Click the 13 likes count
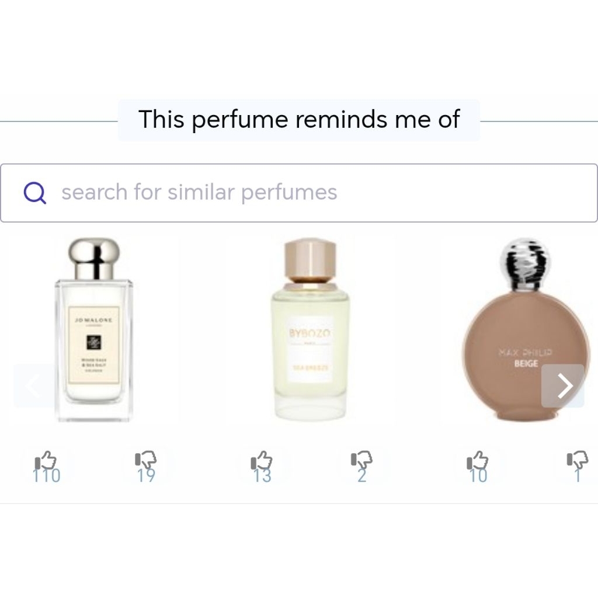 262,475
